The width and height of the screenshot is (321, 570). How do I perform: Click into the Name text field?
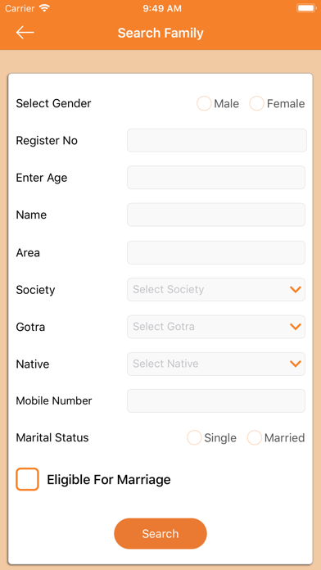(216, 215)
